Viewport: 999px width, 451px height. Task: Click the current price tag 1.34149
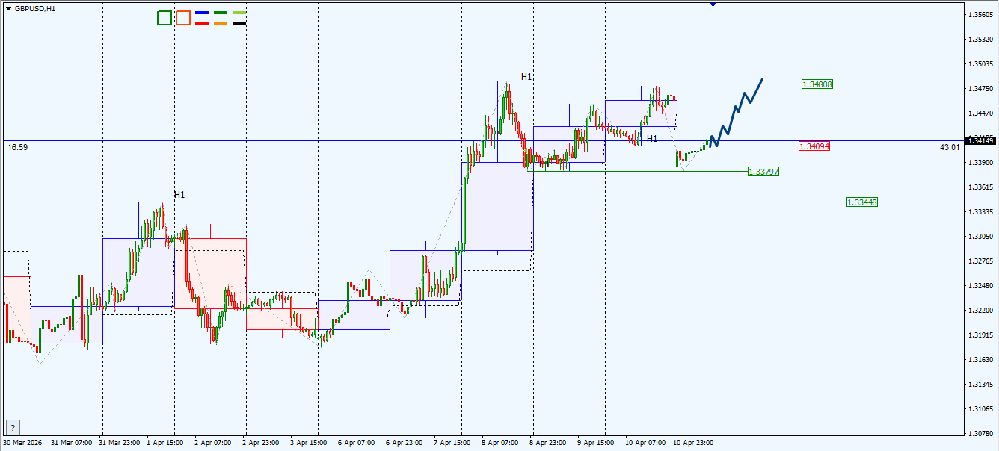point(980,140)
